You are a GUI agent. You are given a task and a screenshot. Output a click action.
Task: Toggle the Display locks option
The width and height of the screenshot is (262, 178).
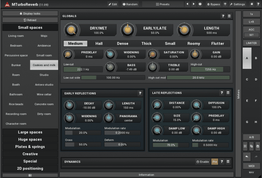click(30, 13)
